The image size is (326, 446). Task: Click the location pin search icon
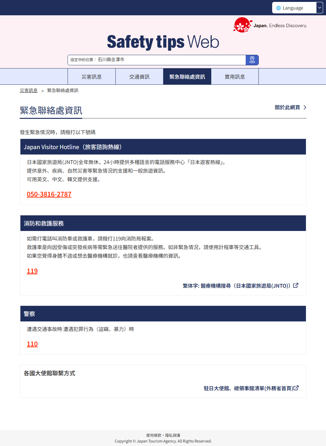[x=252, y=60]
